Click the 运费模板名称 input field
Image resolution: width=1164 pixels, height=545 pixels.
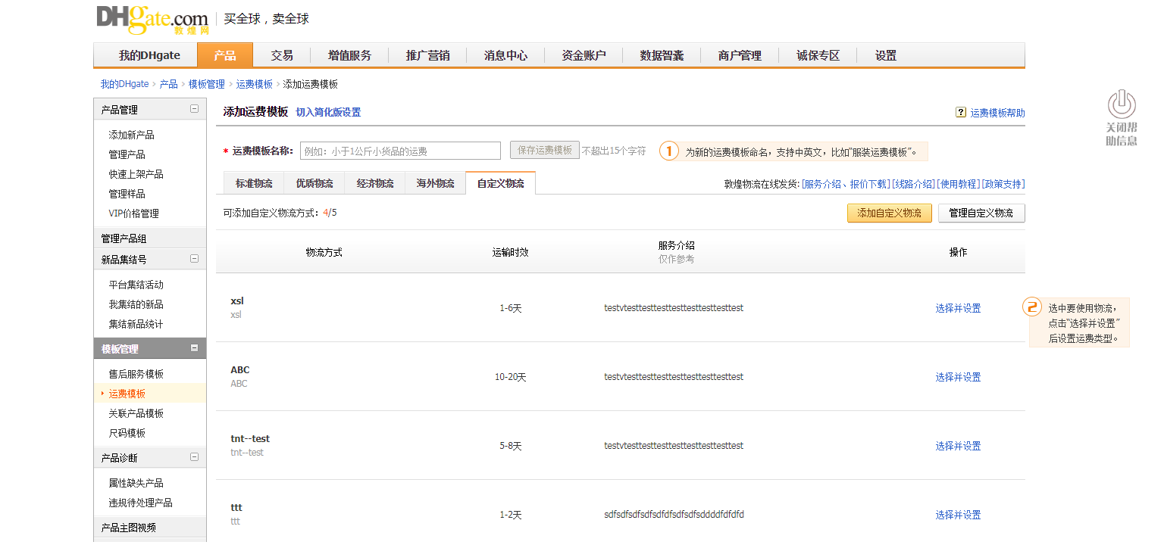[x=399, y=150]
